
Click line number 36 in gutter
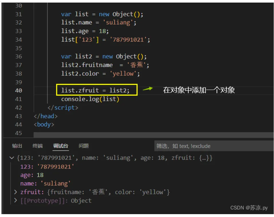19,56
